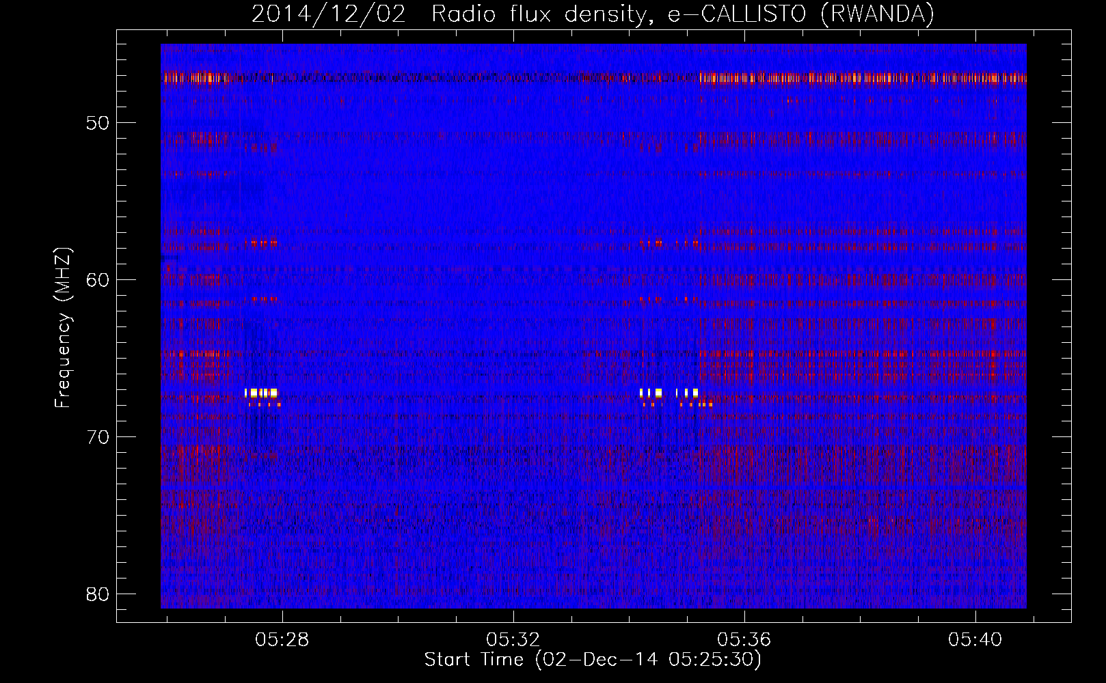Screen dimensions: 1106x683
Task: Click the 50 MHz frequency tick label
Action: tap(98, 123)
